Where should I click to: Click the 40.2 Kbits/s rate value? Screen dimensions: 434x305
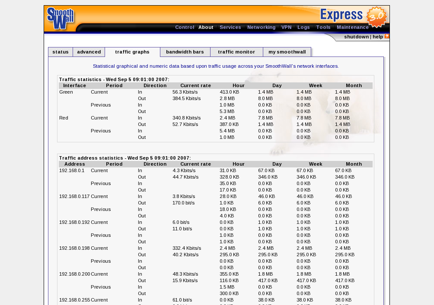click(185, 255)
